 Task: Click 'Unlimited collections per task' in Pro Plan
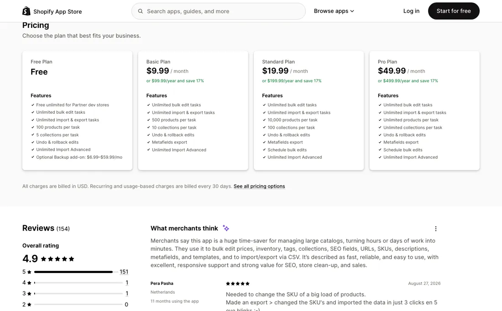coord(413,127)
